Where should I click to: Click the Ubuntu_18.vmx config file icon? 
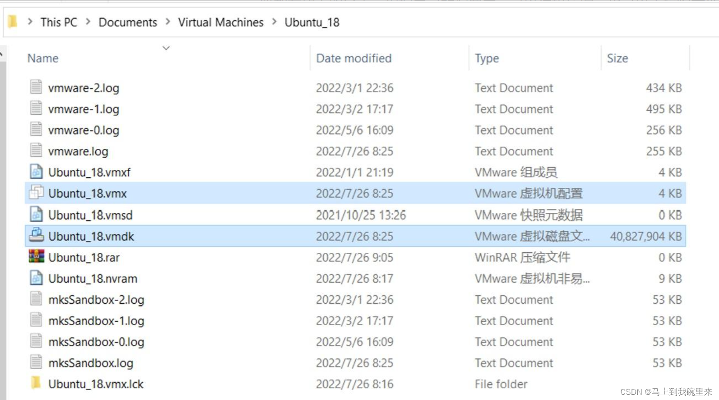(36, 192)
